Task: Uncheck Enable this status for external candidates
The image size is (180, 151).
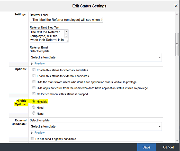Action: (x=34, y=76)
